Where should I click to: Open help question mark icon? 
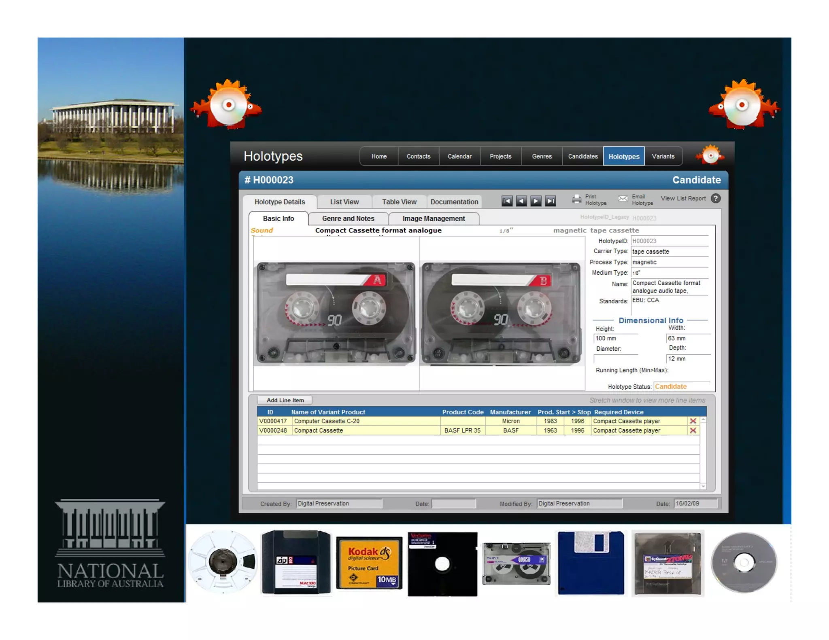click(715, 199)
